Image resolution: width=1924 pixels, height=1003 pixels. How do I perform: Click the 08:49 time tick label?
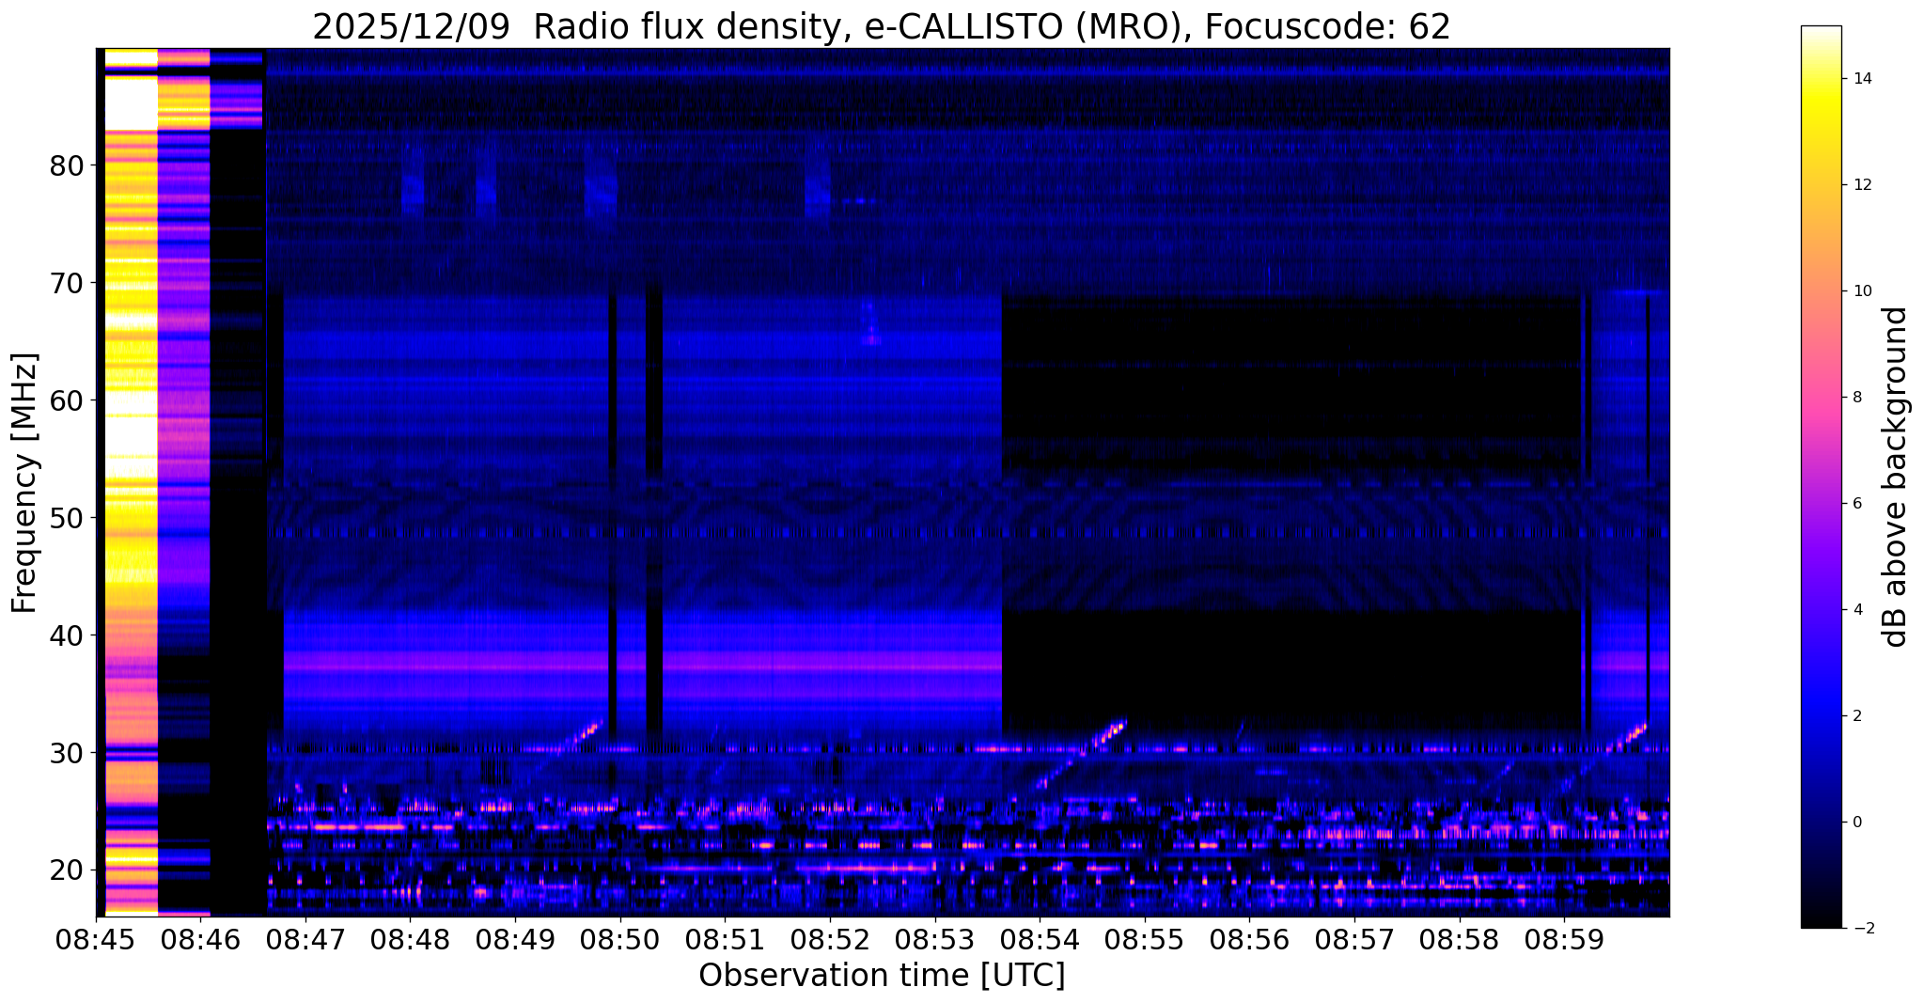tap(515, 939)
